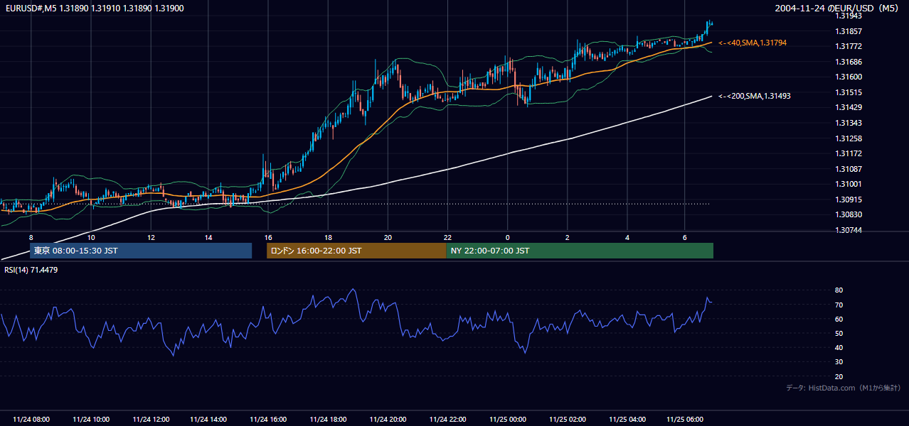Click price axis value 1.31686

point(849,62)
